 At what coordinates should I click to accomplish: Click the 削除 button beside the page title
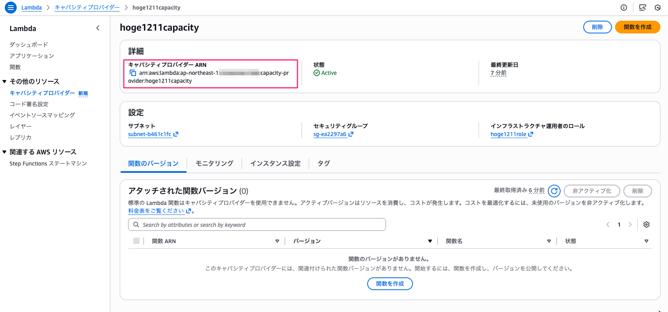(x=597, y=27)
